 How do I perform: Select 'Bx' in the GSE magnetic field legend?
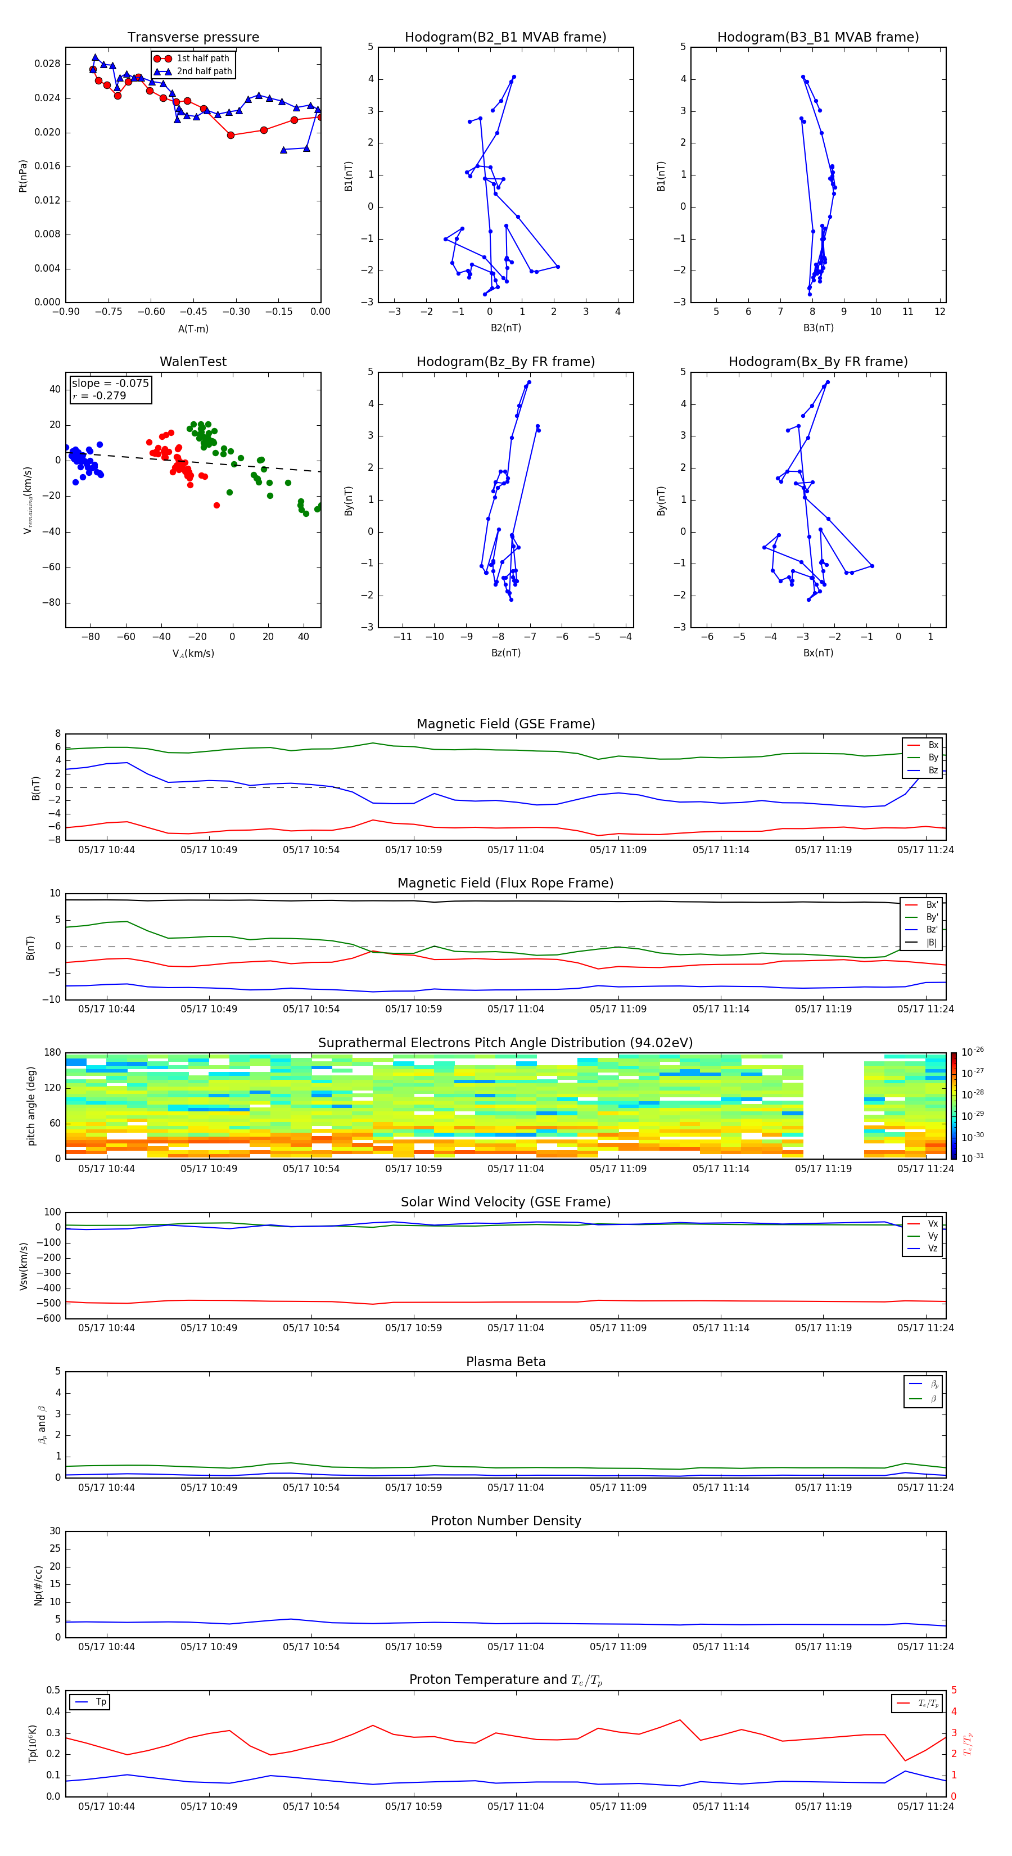(923, 745)
